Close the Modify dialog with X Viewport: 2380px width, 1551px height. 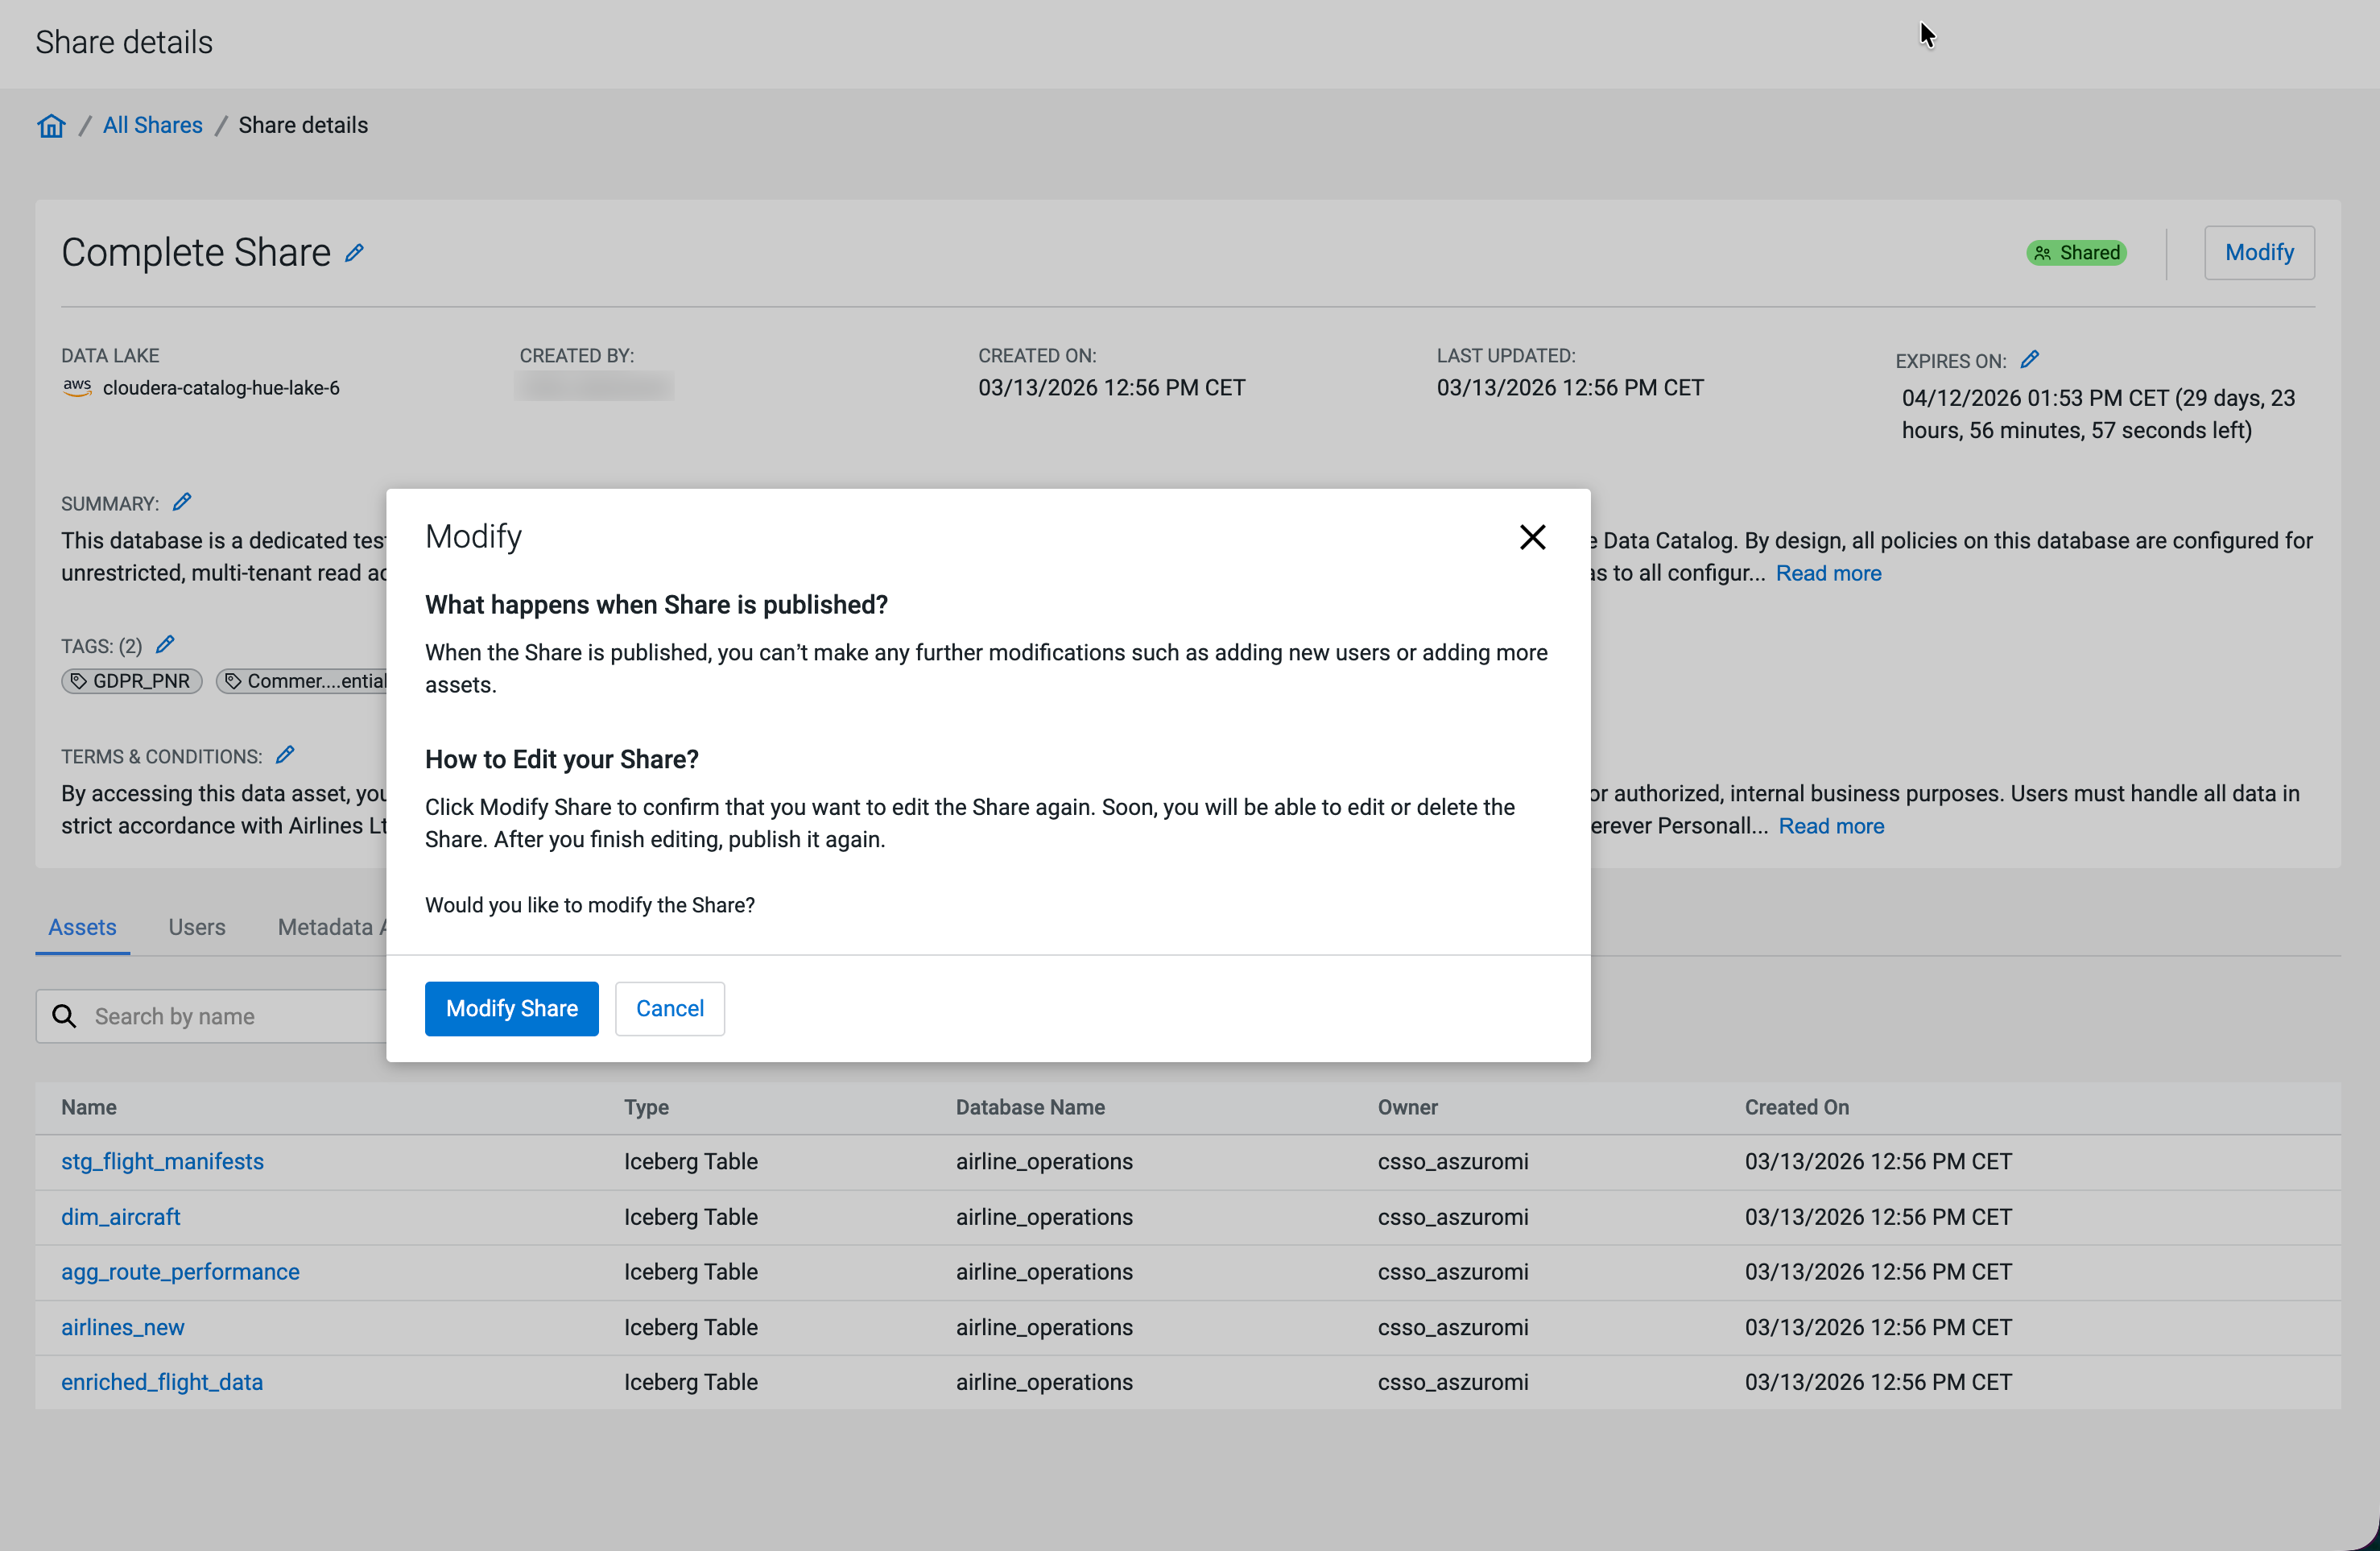1532,537
